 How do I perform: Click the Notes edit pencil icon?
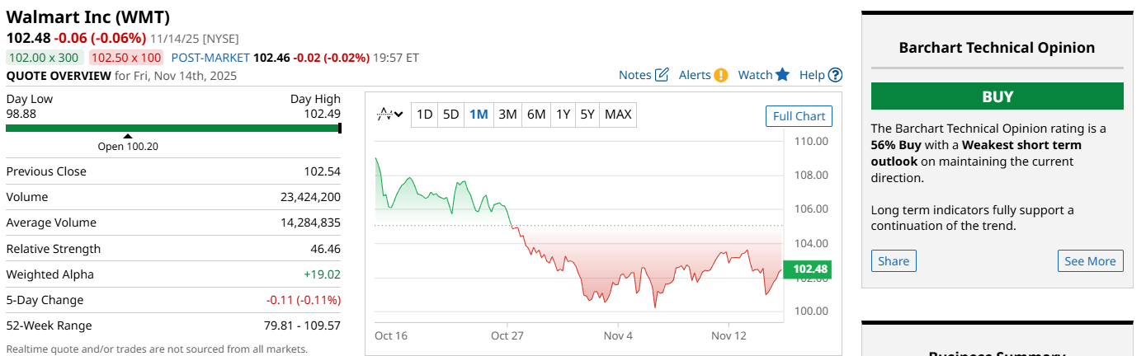coord(662,75)
